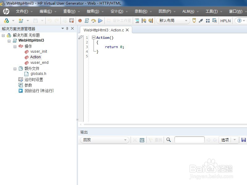This screenshot has width=247, height=185.
Task: Close the 解决方案资源管理器 panel
Action: point(73,28)
